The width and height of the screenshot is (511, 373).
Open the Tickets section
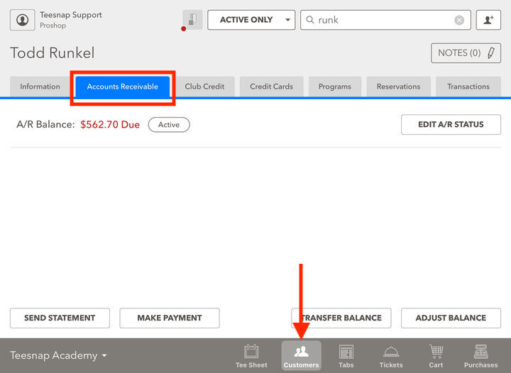point(391,356)
